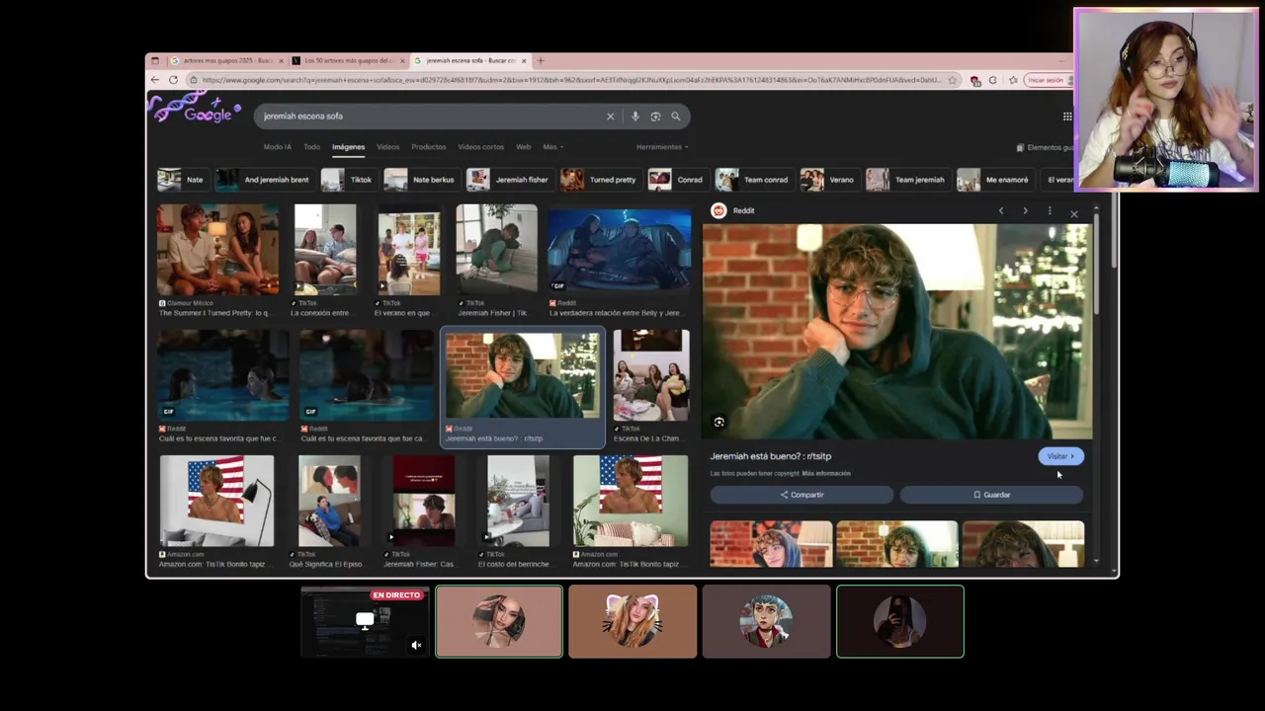Open the Productos results tab

pyautogui.click(x=429, y=147)
